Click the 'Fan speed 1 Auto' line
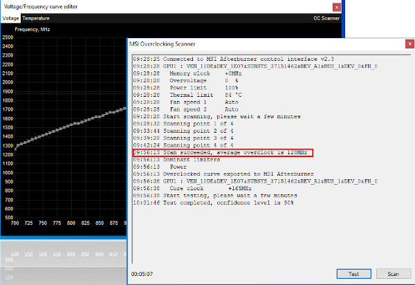 [186, 102]
